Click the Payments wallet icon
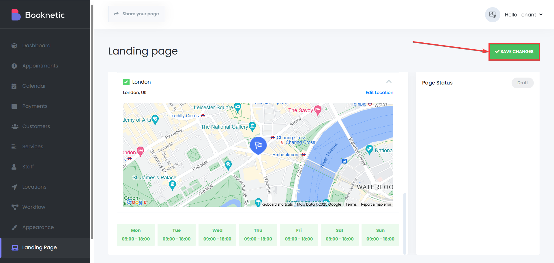The height and width of the screenshot is (263, 554). (x=14, y=106)
